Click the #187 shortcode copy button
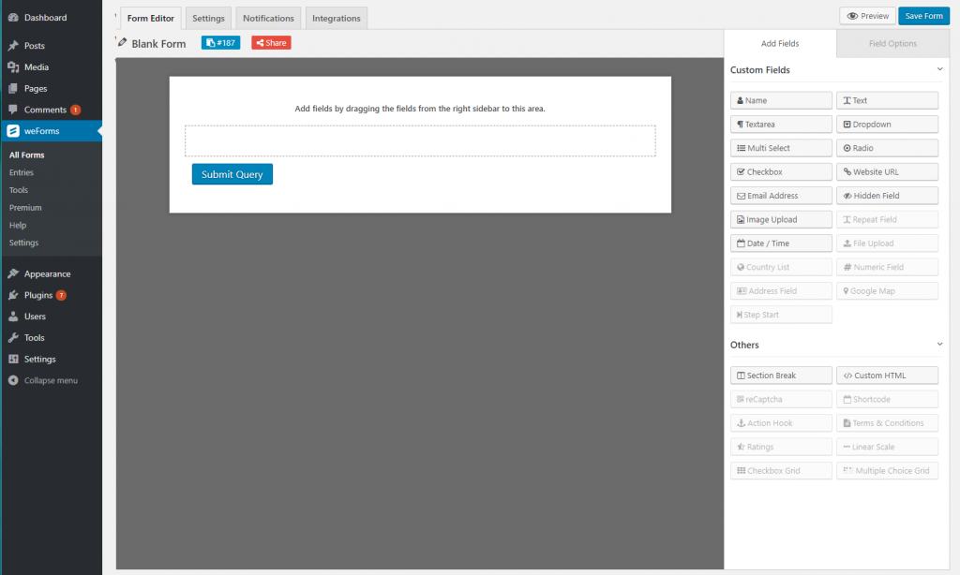 click(220, 42)
